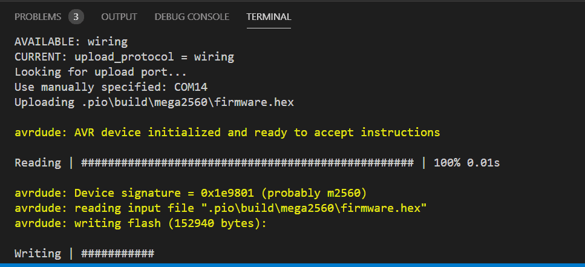Click the blue status bar at the bottom
This screenshot has height=267, width=585.
(292, 265)
